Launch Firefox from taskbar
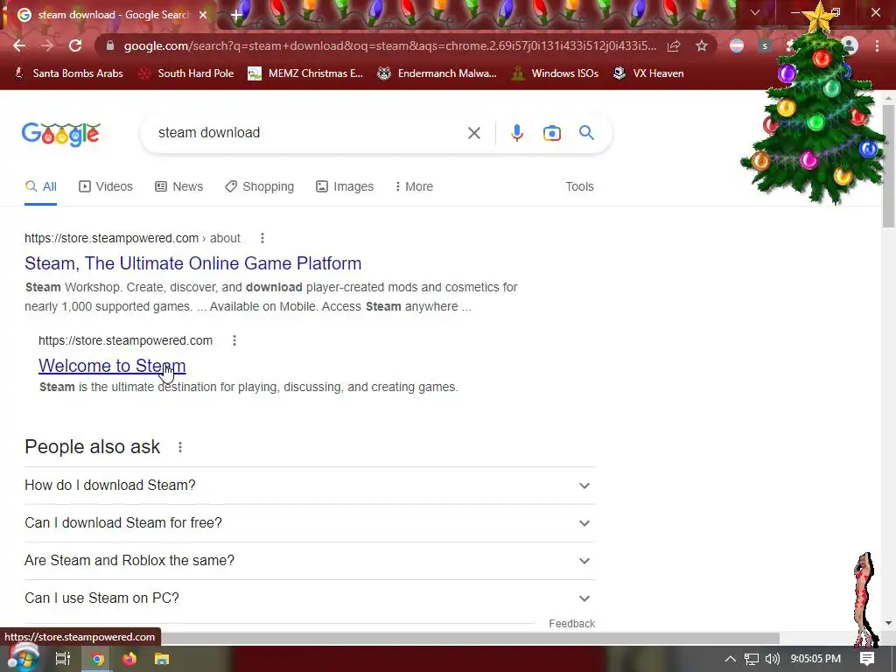The width and height of the screenshot is (896, 672). pos(129,659)
